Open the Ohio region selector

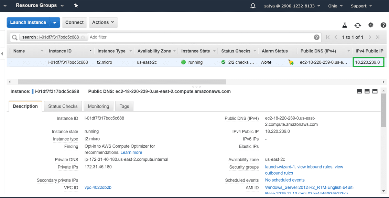[335, 6]
